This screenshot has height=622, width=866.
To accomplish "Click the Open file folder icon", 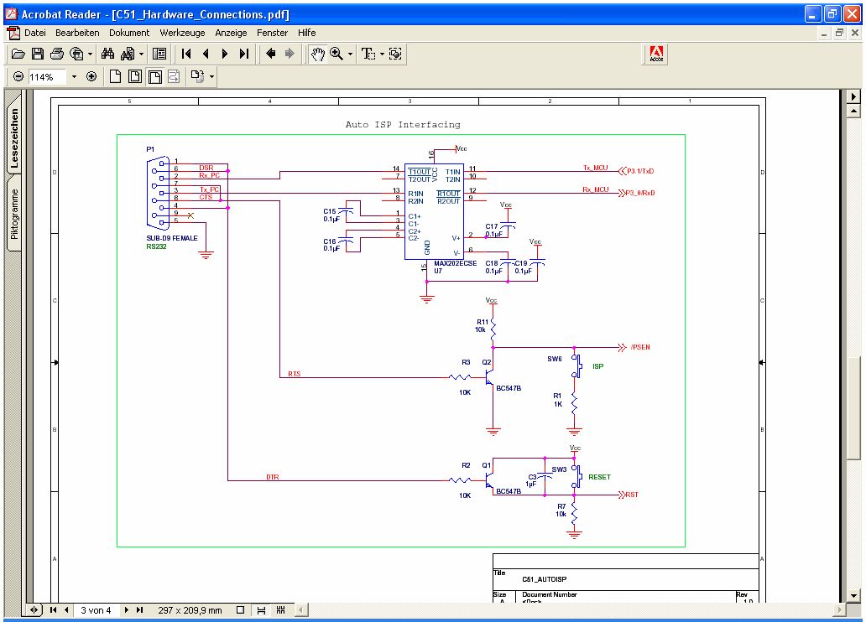I will (x=18, y=54).
